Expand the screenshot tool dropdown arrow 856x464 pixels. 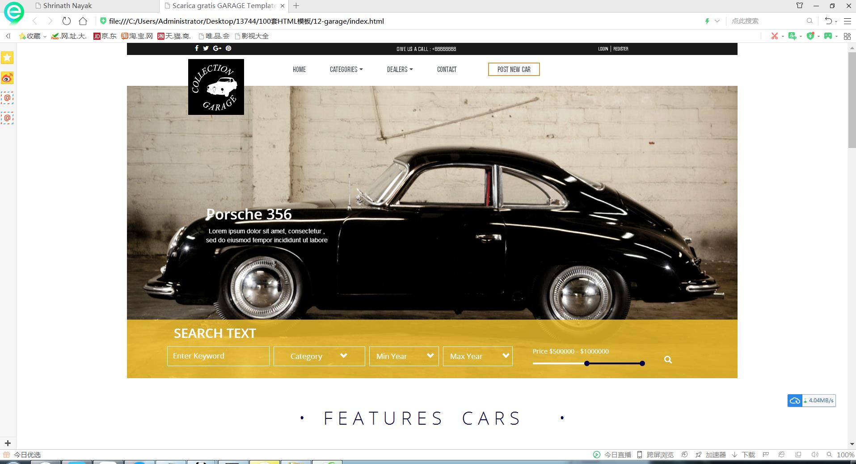click(x=783, y=37)
